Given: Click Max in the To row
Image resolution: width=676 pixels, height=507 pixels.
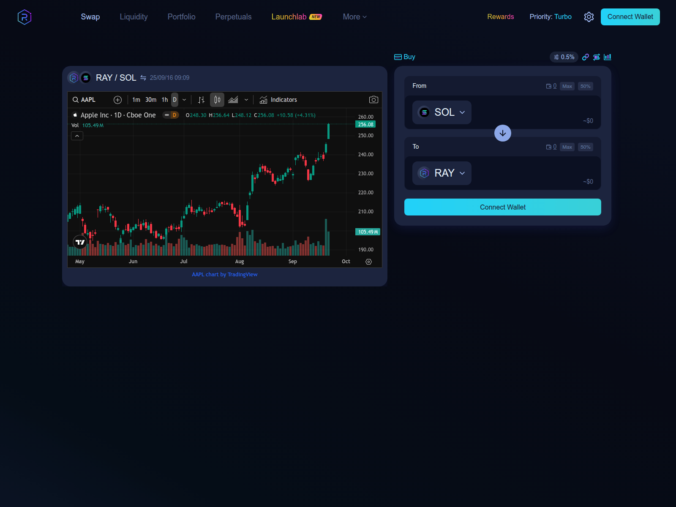Looking at the screenshot, I should [567, 147].
